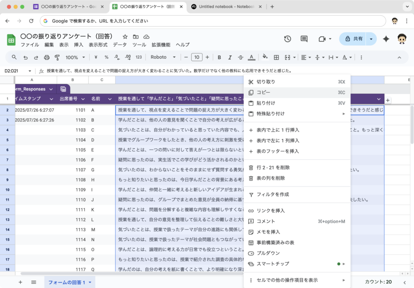This screenshot has width=414, height=288.
Task: Open the horizontal align dropdown
Action: point(306,57)
